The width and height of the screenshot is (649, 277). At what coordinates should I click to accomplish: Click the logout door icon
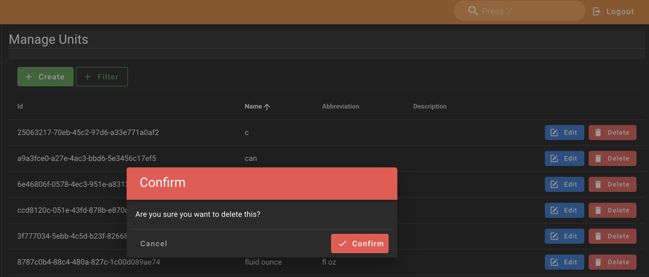coord(596,11)
